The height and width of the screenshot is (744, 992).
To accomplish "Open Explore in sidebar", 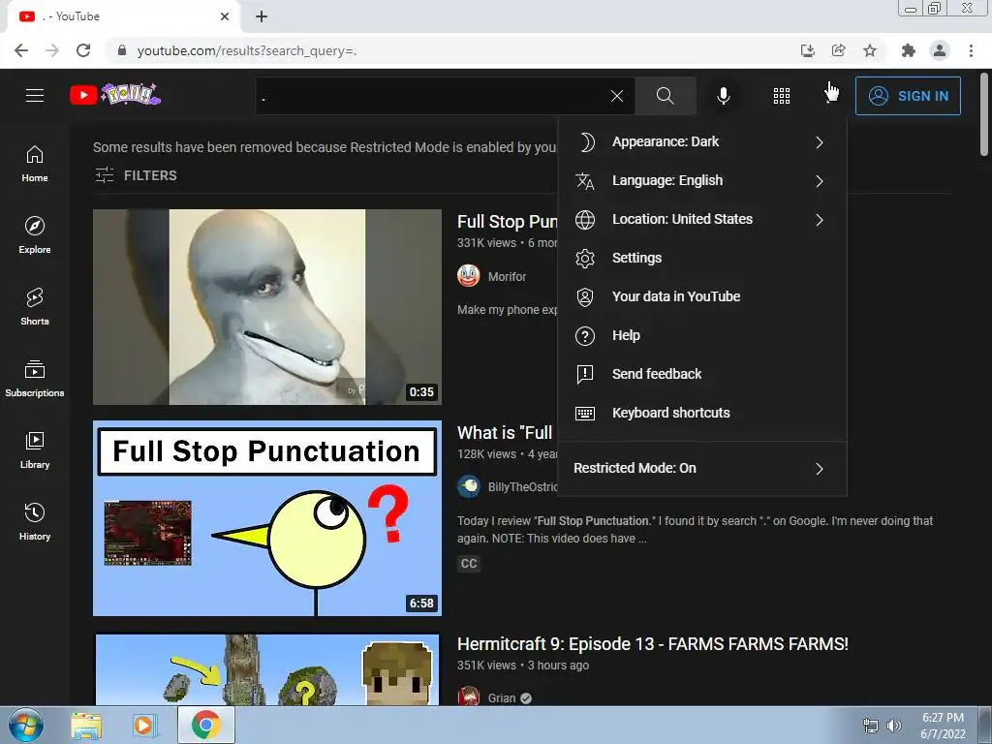I will pyautogui.click(x=35, y=235).
